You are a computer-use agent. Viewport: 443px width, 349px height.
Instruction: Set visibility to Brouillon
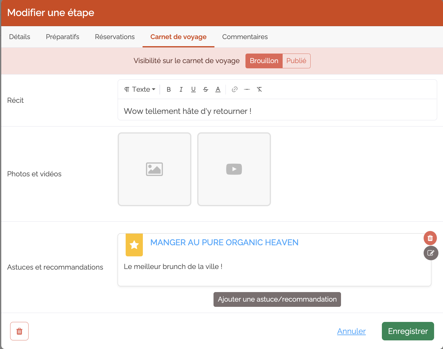[x=264, y=61]
